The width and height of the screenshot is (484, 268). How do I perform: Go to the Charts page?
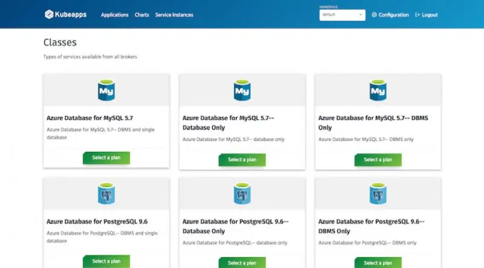[x=142, y=15]
